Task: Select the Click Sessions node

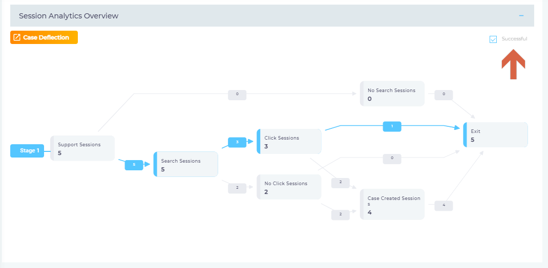Action: (289, 142)
